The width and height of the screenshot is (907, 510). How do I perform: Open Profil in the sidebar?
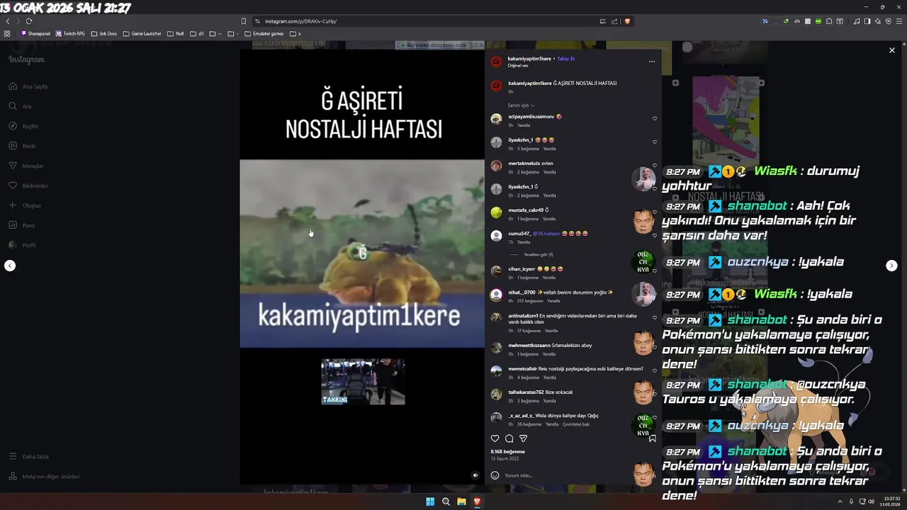[22, 245]
